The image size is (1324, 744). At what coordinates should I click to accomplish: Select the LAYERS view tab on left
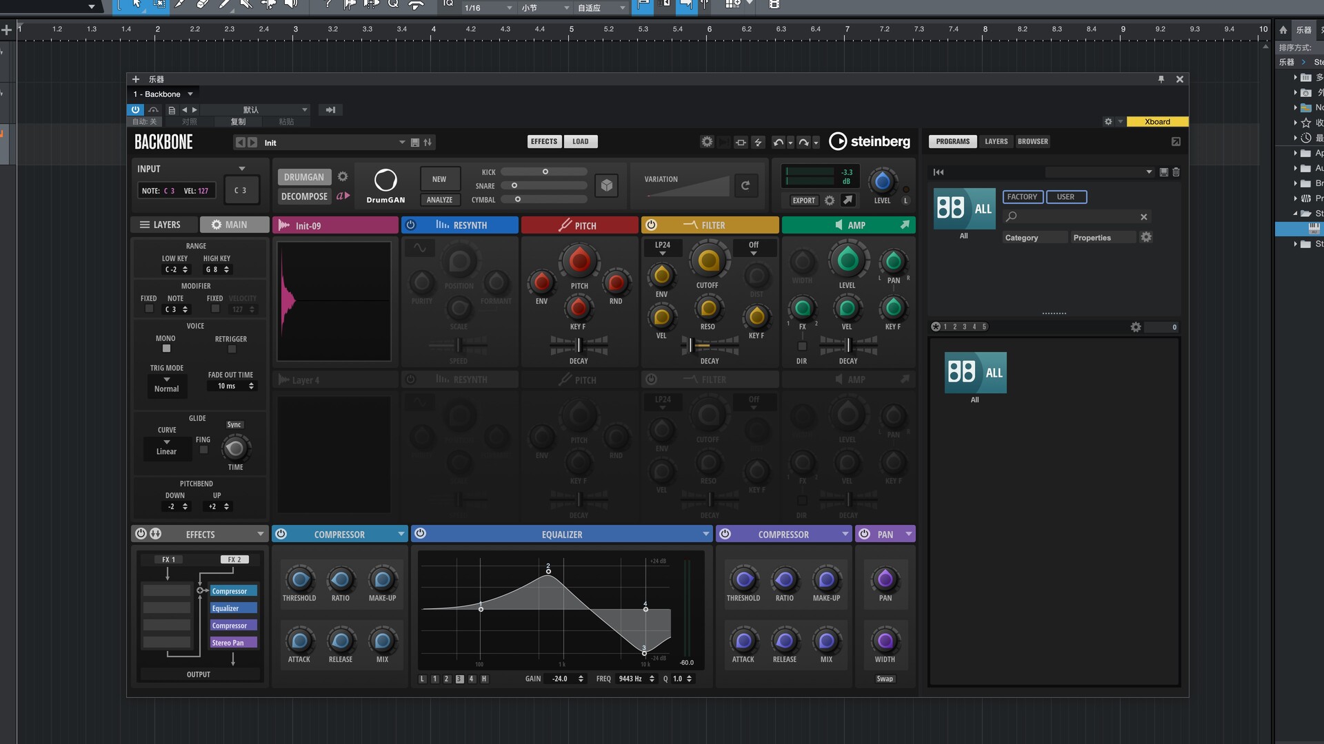pyautogui.click(x=163, y=225)
